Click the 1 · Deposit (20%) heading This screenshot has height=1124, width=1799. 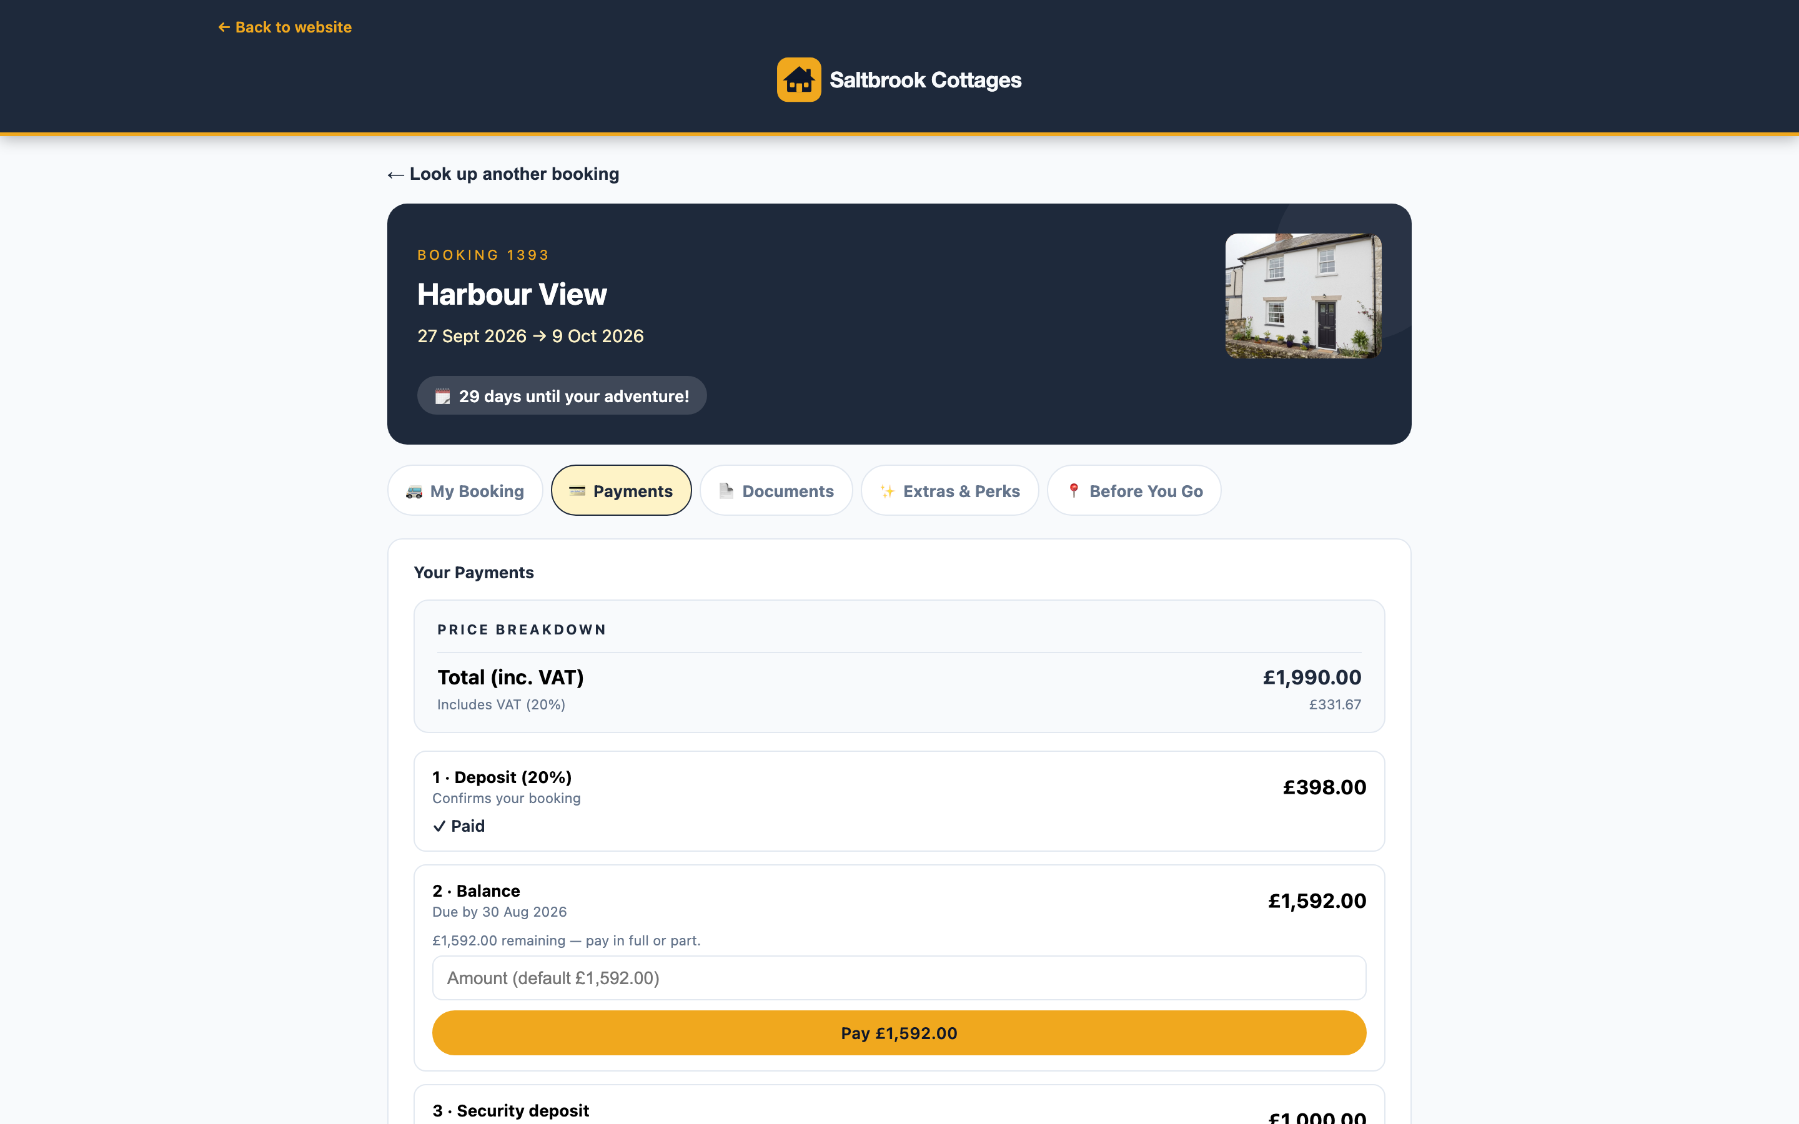point(502,777)
